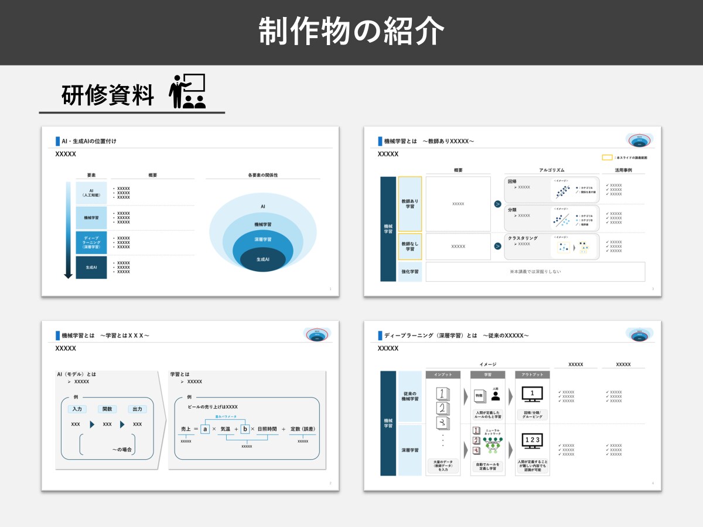Click the person icon labeled 人間

click(x=496, y=395)
